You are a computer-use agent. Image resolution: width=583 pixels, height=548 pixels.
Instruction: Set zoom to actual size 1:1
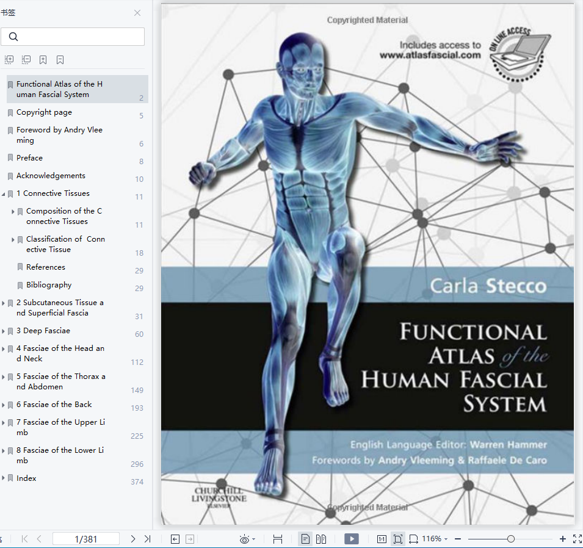382,539
